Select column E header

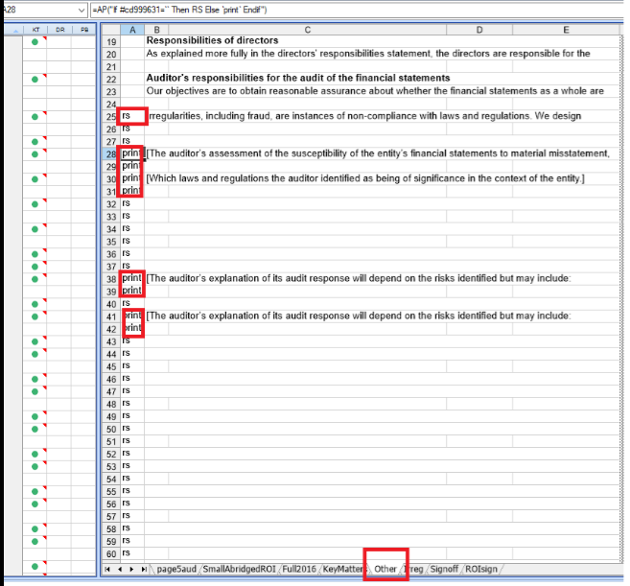(x=566, y=30)
